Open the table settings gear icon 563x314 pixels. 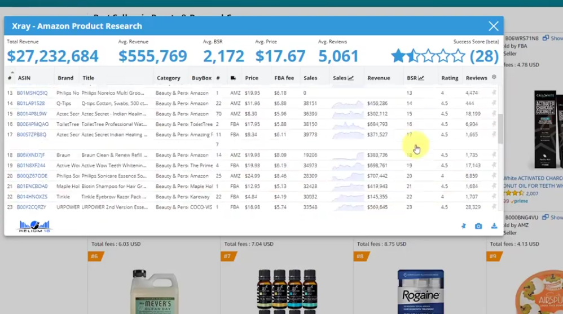click(x=494, y=77)
